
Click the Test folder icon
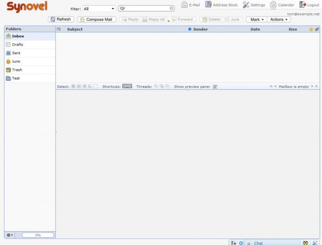point(8,78)
